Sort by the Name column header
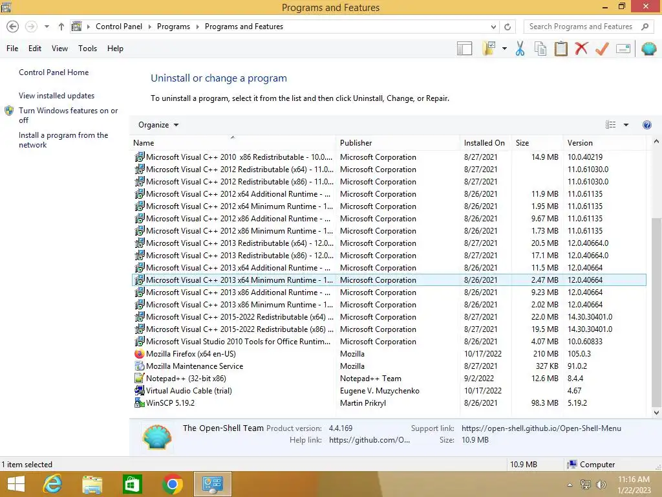 click(233, 143)
